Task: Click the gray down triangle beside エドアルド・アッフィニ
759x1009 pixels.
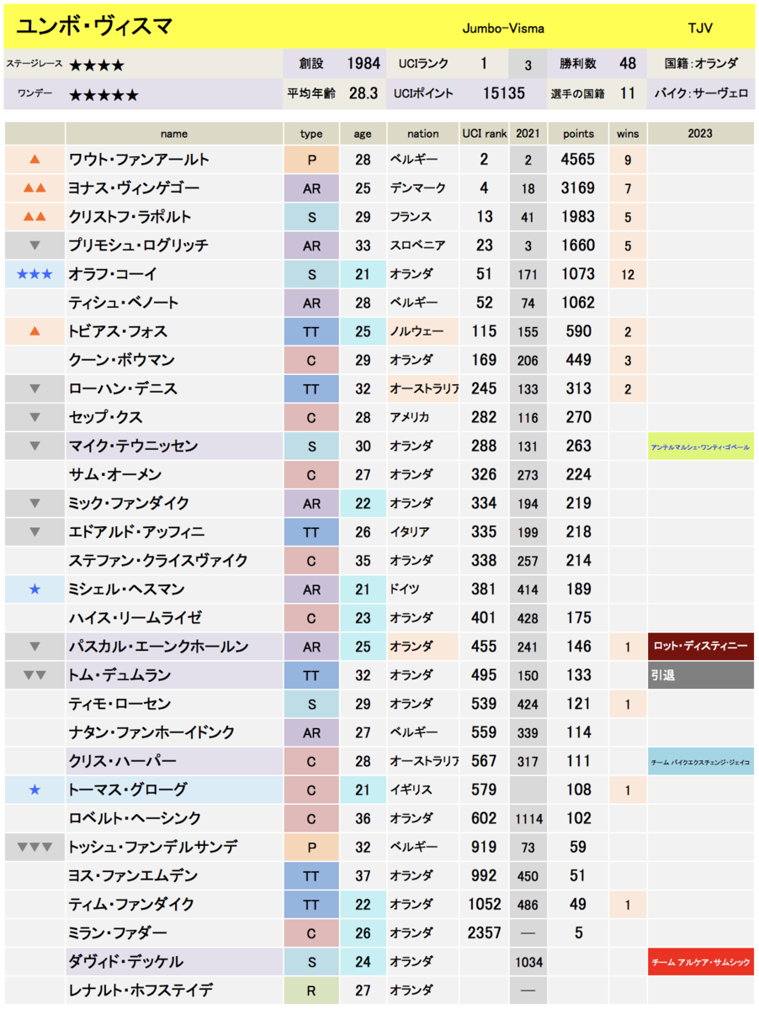Action: pos(34,531)
